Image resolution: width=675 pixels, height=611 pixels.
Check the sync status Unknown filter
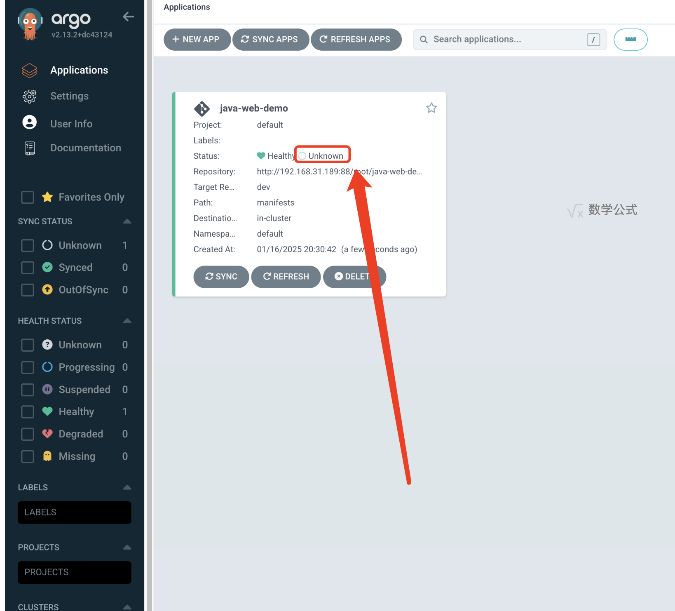click(28, 245)
